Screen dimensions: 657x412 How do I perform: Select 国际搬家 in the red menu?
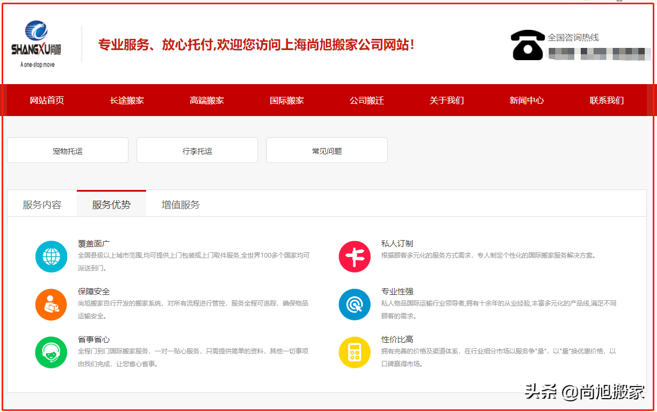click(287, 100)
